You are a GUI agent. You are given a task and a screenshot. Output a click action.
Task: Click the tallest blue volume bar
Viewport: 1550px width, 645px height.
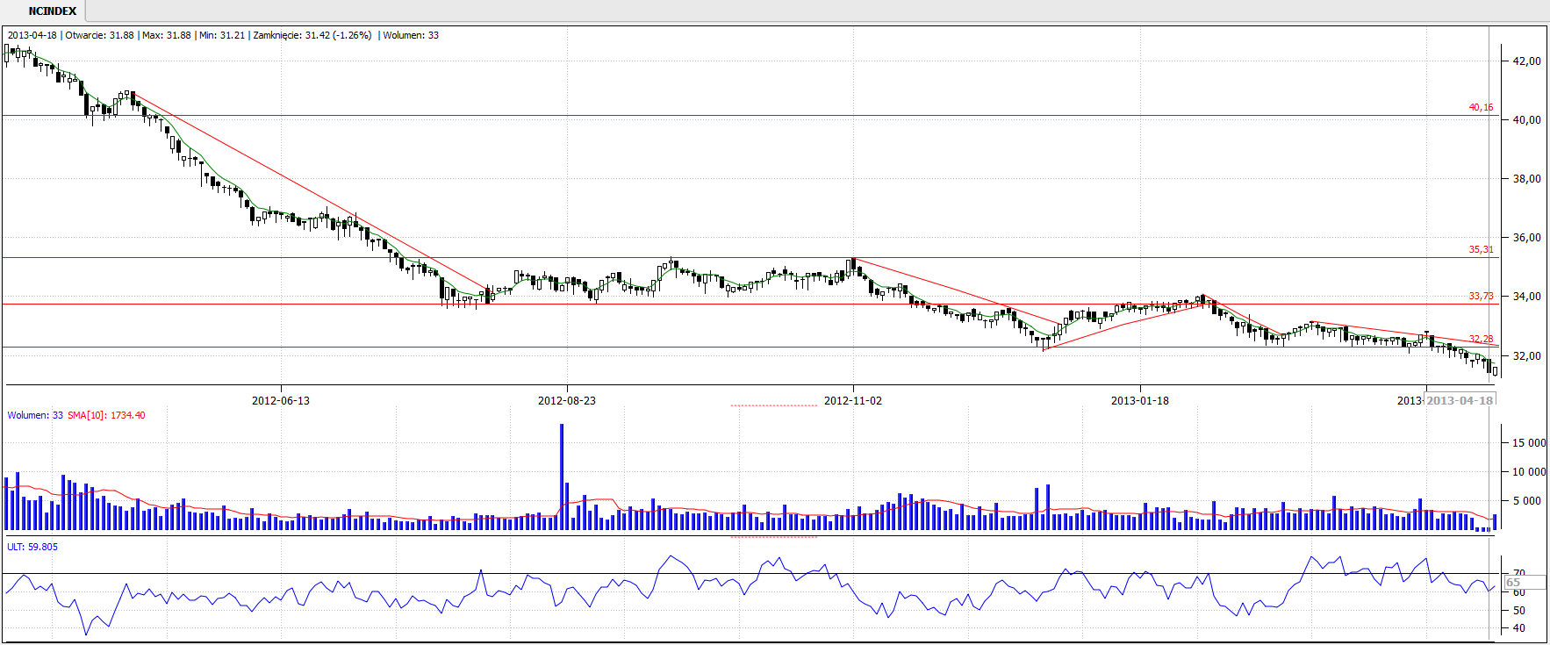point(562,477)
